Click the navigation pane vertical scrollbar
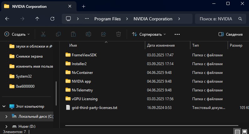The image size is (249, 134). tap(56, 93)
